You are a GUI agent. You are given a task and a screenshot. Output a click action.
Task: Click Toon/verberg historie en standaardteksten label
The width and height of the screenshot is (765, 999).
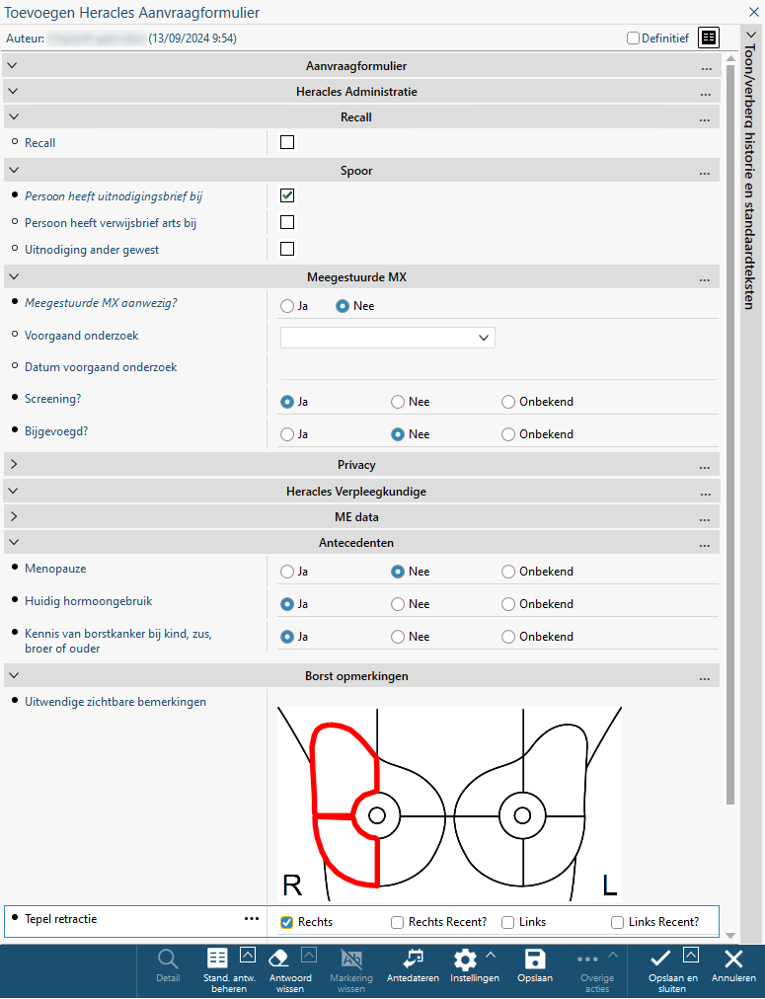click(750, 177)
